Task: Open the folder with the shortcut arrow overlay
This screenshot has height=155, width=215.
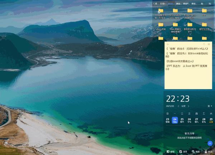Action: click(x=161, y=14)
